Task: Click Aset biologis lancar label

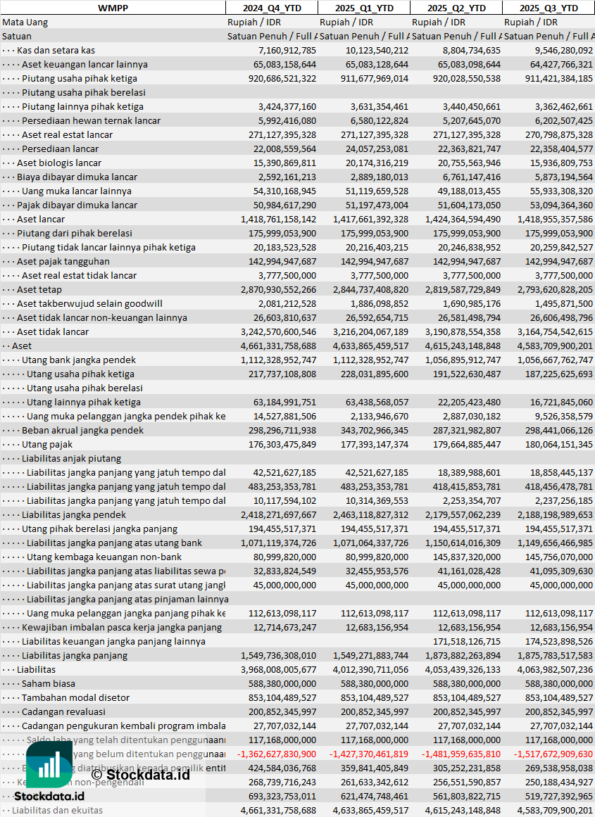Action: click(x=59, y=163)
